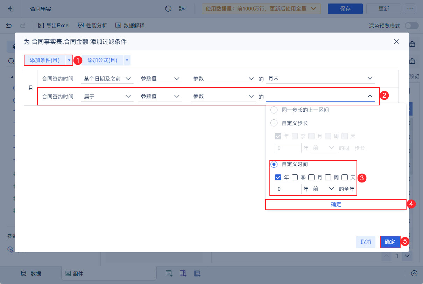Screen dimensions: 423x284
Task: Click the year offset input before 的全年
Action: click(288, 189)
